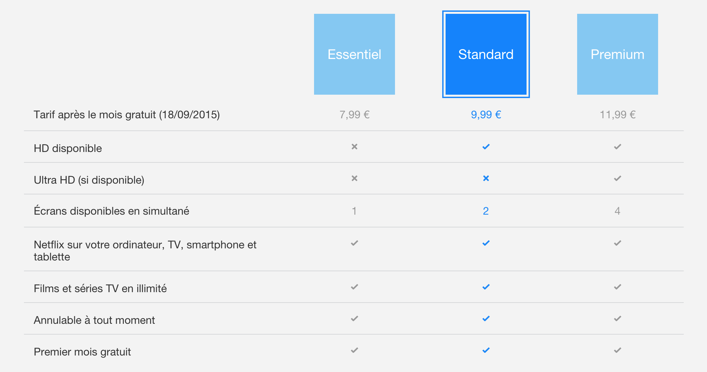
Task: Click the blue HD disponible checkmark for Standard
Action: (486, 147)
